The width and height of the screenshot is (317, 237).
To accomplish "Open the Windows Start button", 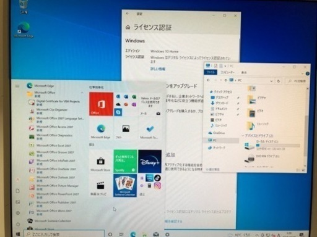I will 18,234.
